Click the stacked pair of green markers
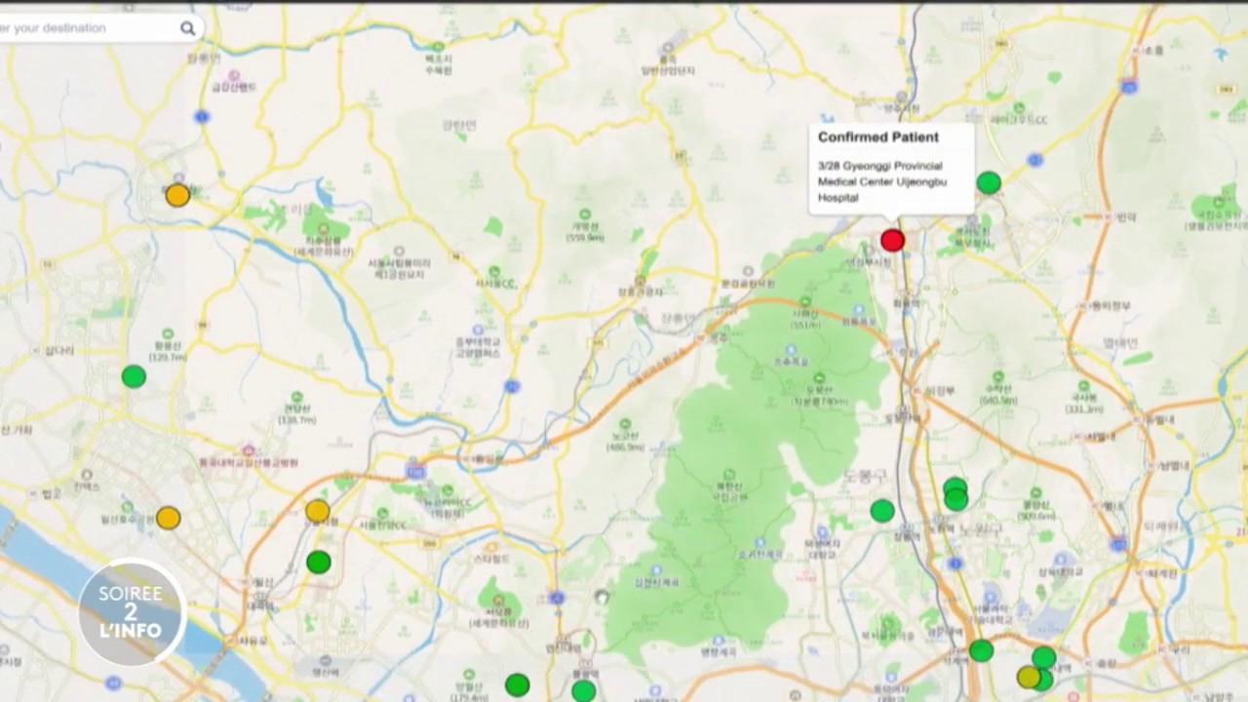Screen dimensions: 1248x702 pyautogui.click(x=955, y=494)
